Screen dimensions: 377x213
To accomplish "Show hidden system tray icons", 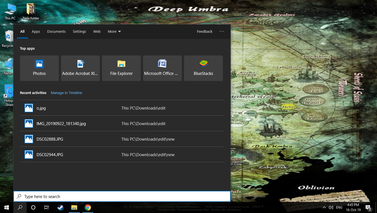I will (324, 207).
